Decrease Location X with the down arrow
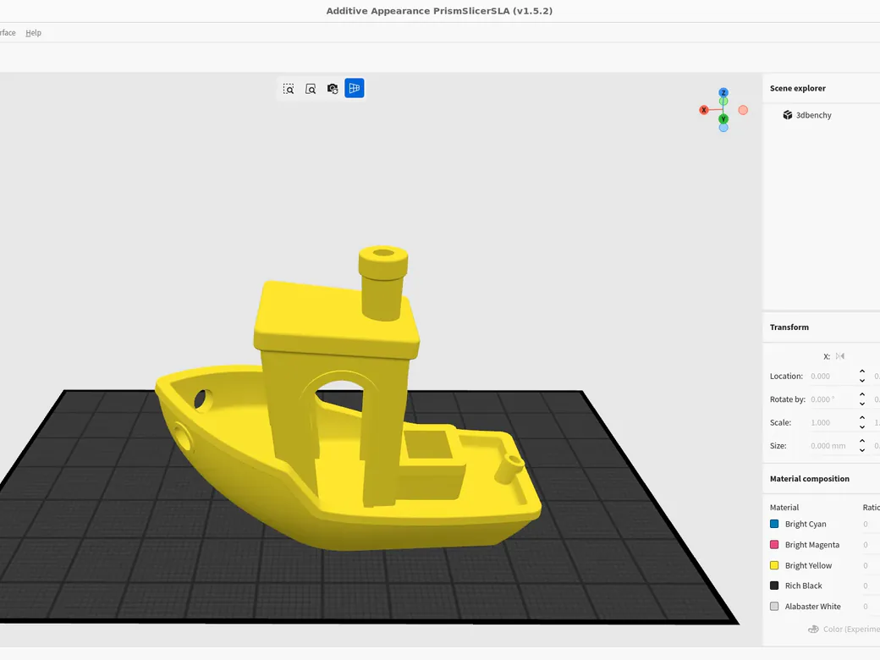 [862, 381]
